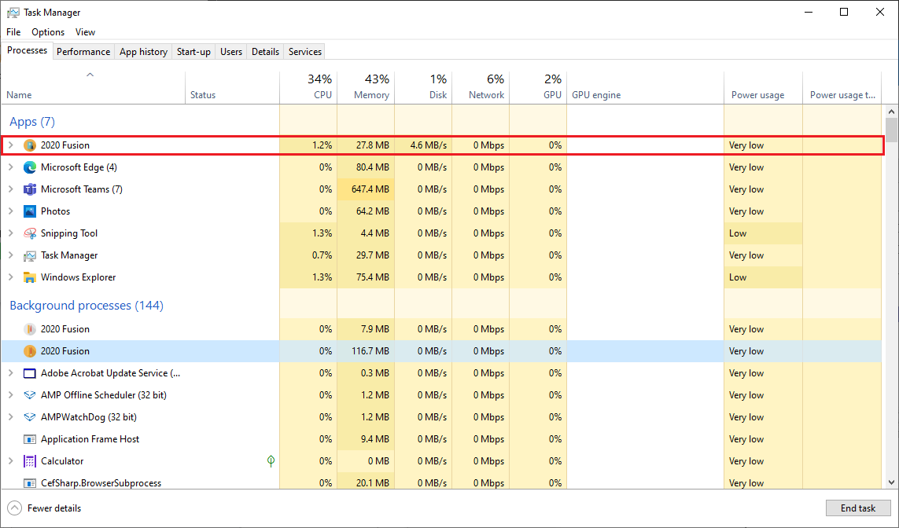This screenshot has height=528, width=899.
Task: Sort by the Name column header
Action: (94, 87)
